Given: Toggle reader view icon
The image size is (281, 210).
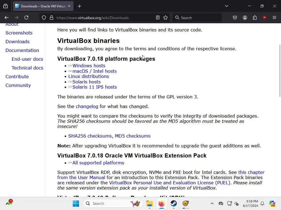Looking at the screenshot, I should (158, 18).
